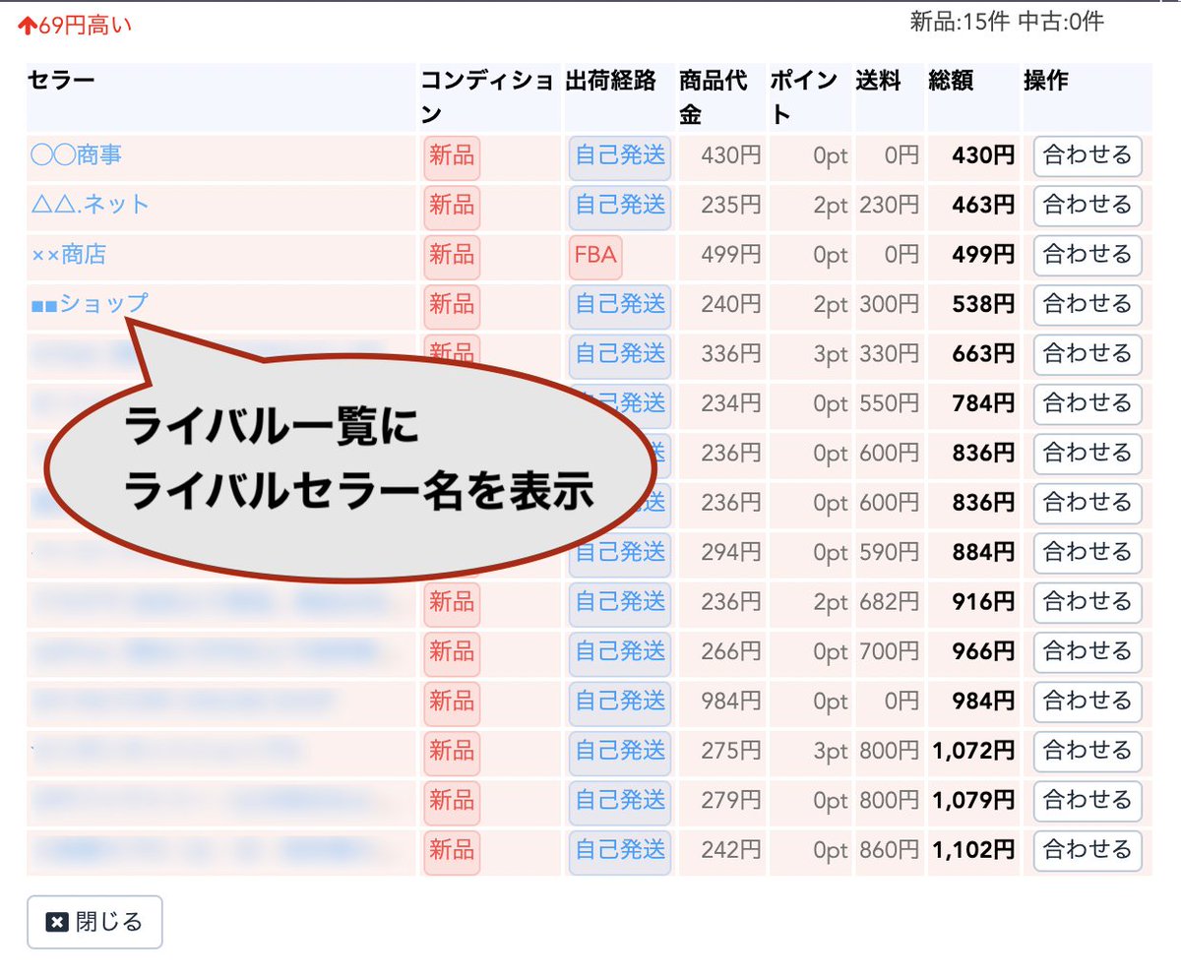
Task: Click the 閉じる close button
Action: (94, 922)
